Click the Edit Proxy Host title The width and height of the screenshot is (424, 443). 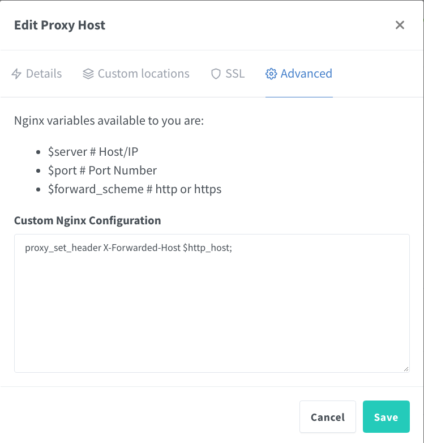(x=60, y=25)
